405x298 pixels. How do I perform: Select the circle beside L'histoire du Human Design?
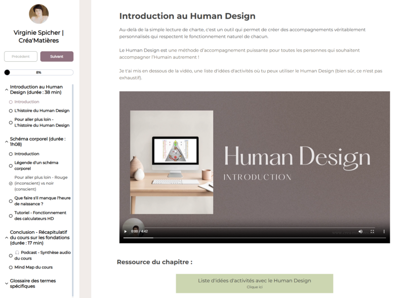click(x=11, y=110)
